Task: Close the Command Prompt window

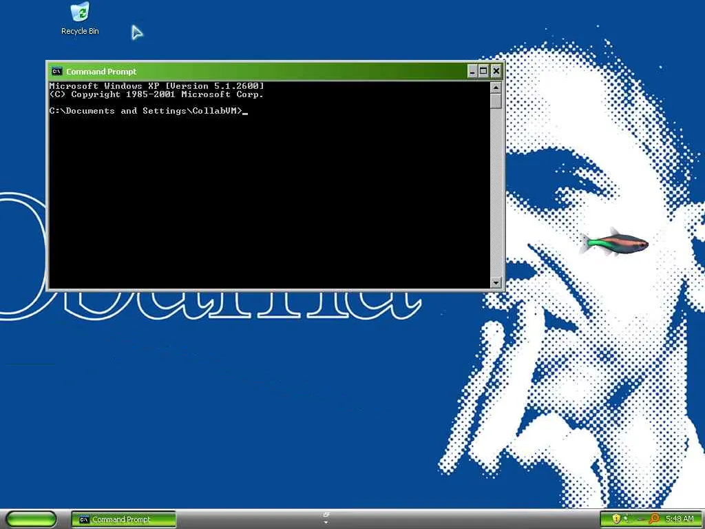Action: point(496,71)
